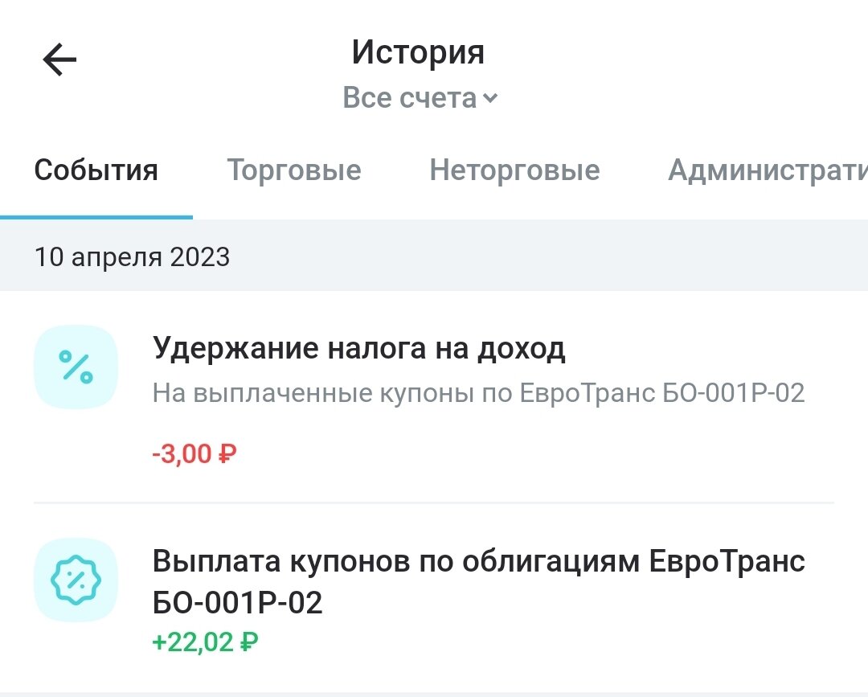
Task: Click the percent symbol inside the tax event tile
Action: point(76,366)
